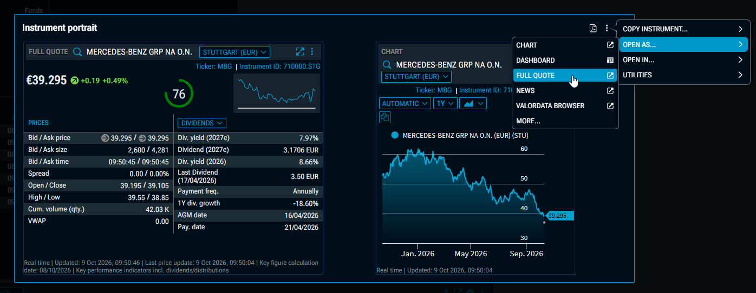Click the grey arrow icon beside Ask price

tap(143, 138)
